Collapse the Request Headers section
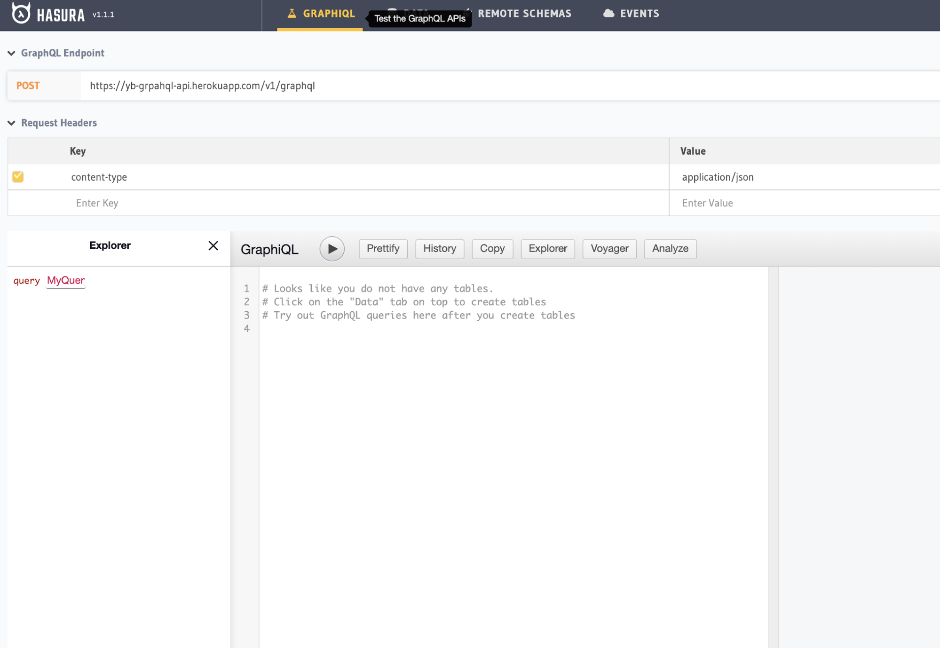 (12, 123)
